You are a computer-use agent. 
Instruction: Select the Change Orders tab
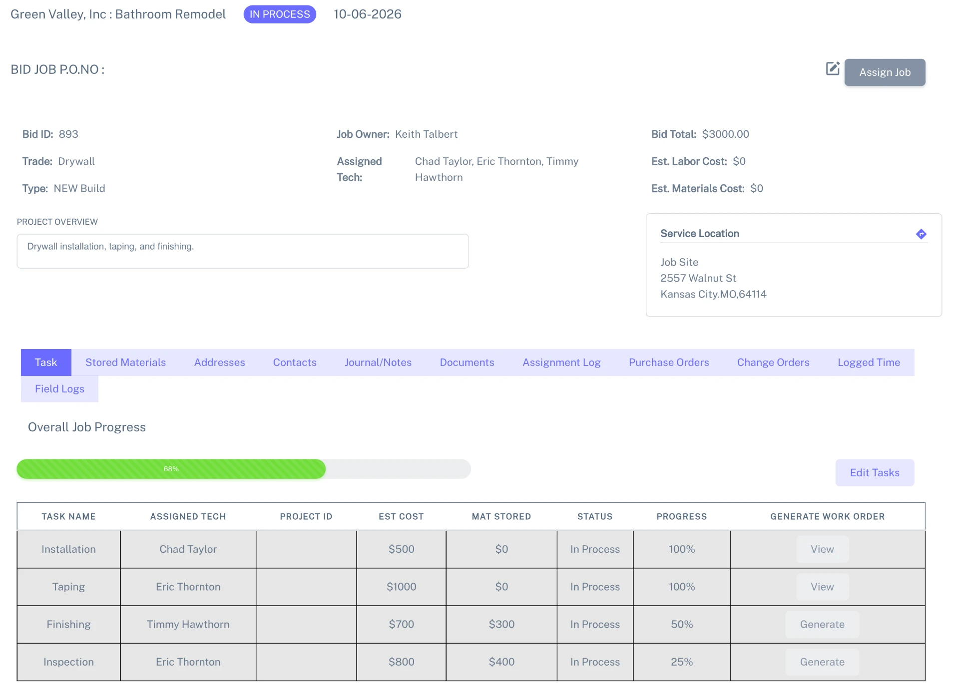773,362
